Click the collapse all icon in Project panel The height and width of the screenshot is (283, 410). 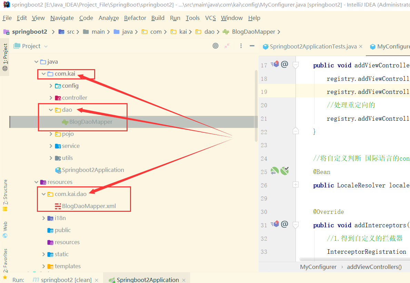point(227,46)
